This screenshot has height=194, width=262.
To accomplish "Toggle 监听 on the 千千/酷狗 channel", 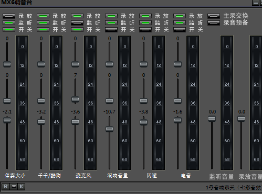I will (x=43, y=23).
